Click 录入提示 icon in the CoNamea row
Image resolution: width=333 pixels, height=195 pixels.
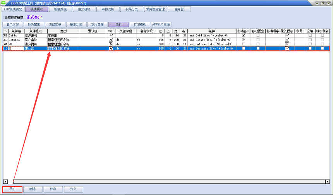tap(287, 40)
